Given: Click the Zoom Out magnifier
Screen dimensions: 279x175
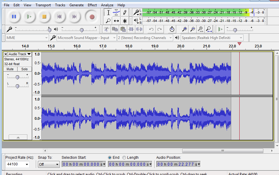Looking at the screenshot, I should pyautogui.click(x=192, y=29).
